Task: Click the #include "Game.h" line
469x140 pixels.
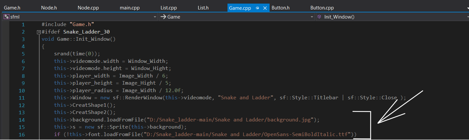Action: [68, 24]
